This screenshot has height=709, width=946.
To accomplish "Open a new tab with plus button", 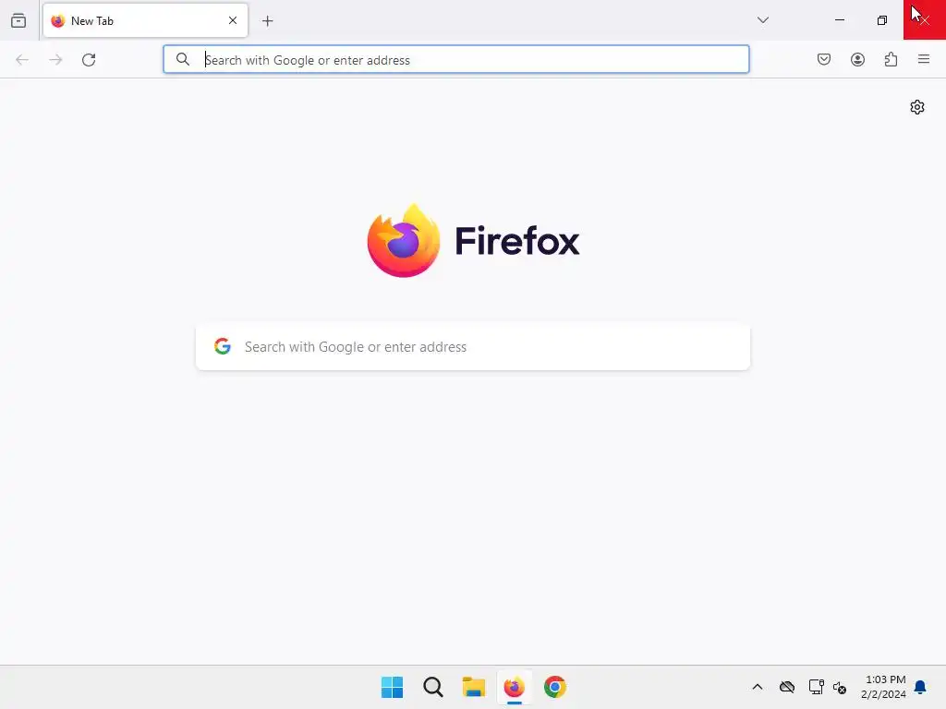I will (x=267, y=21).
